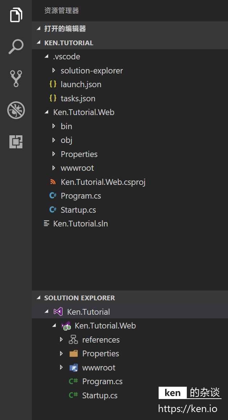Select the bin folder name
Image resolution: width=228 pixels, height=420 pixels.
[66, 126]
